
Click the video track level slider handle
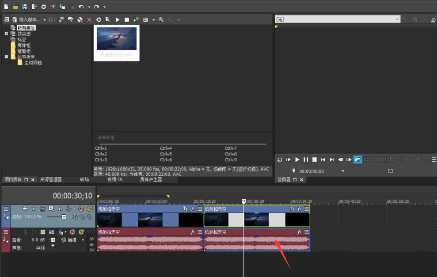(x=64, y=217)
